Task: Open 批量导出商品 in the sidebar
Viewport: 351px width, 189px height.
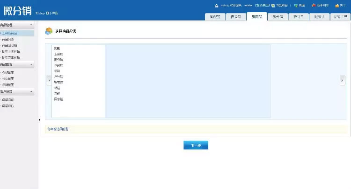Action: (11, 57)
